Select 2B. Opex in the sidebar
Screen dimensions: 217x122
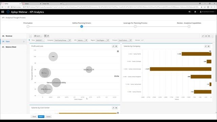pos(13,41)
